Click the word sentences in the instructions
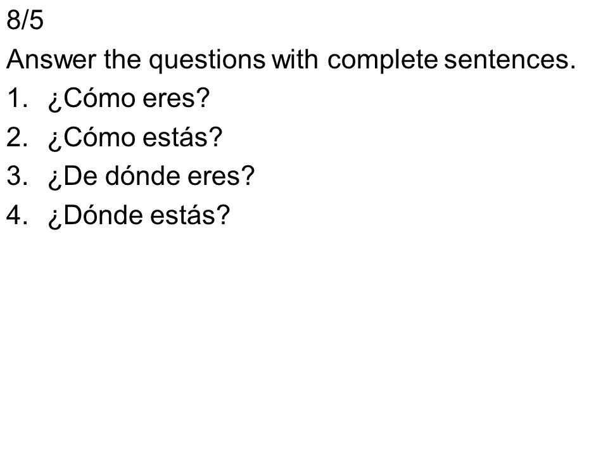 [510, 60]
